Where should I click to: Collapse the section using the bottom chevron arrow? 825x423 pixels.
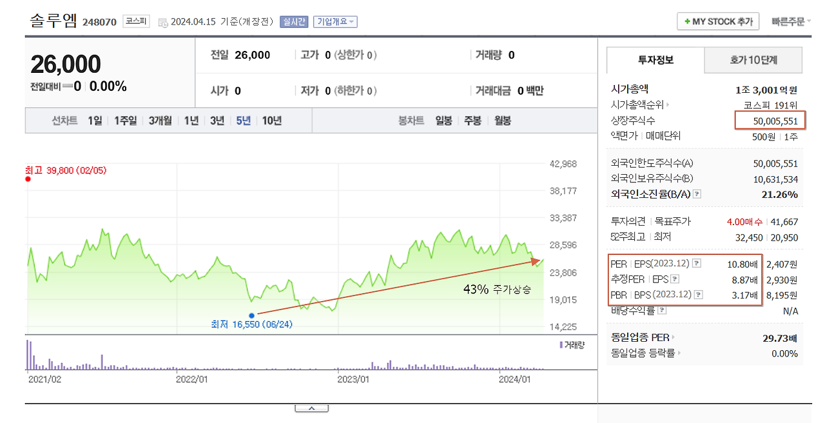pos(312,407)
